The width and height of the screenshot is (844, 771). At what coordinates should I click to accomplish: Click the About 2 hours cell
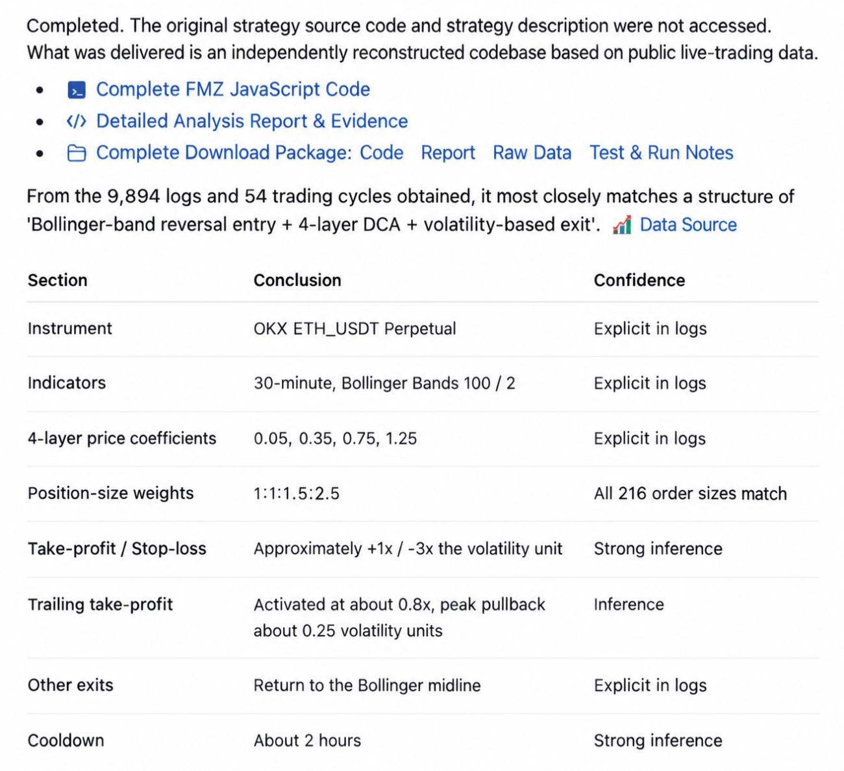[307, 740]
